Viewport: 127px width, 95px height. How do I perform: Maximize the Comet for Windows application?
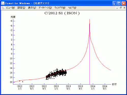tap(119, 3)
